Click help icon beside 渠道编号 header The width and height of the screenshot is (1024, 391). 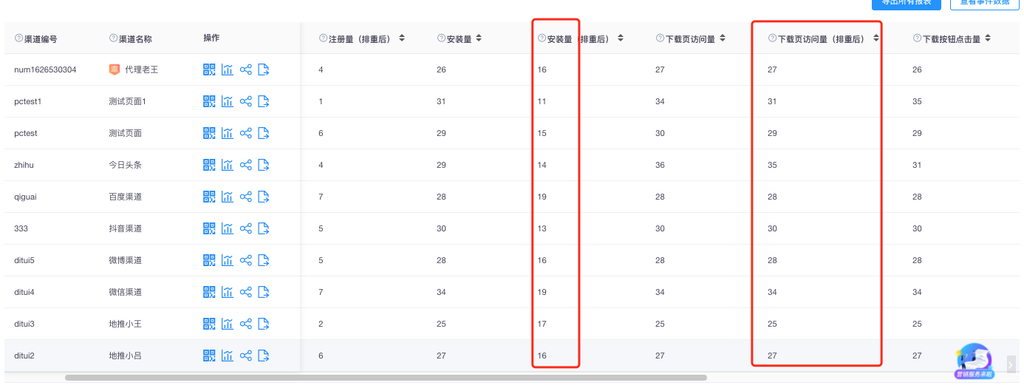[18, 38]
